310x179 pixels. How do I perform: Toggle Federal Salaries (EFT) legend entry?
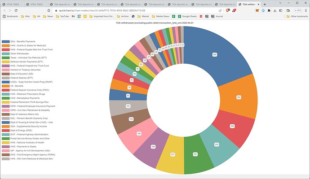click(18, 78)
